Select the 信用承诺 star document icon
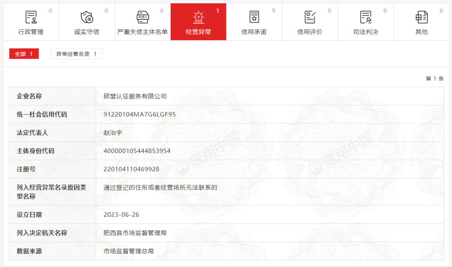 [254, 15]
